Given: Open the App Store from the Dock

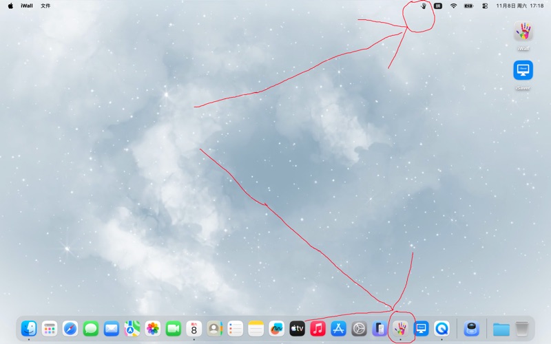Looking at the screenshot, I should 338,329.
